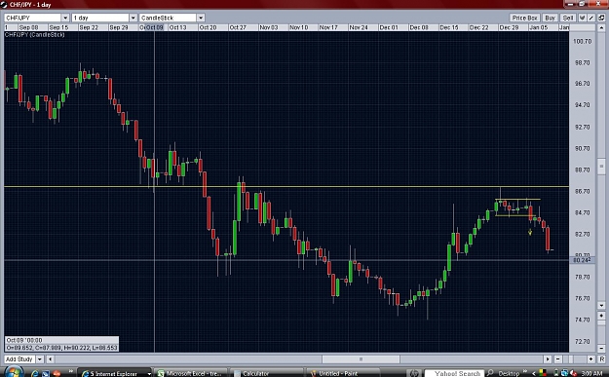Click the horizontal scrollbar thumb

361,359
